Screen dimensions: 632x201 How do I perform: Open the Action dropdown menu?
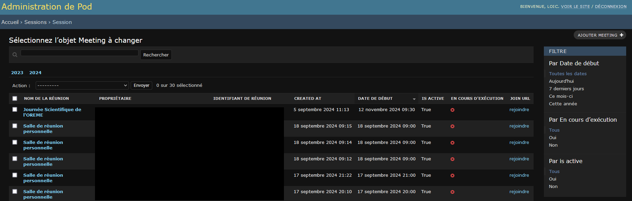pos(82,85)
